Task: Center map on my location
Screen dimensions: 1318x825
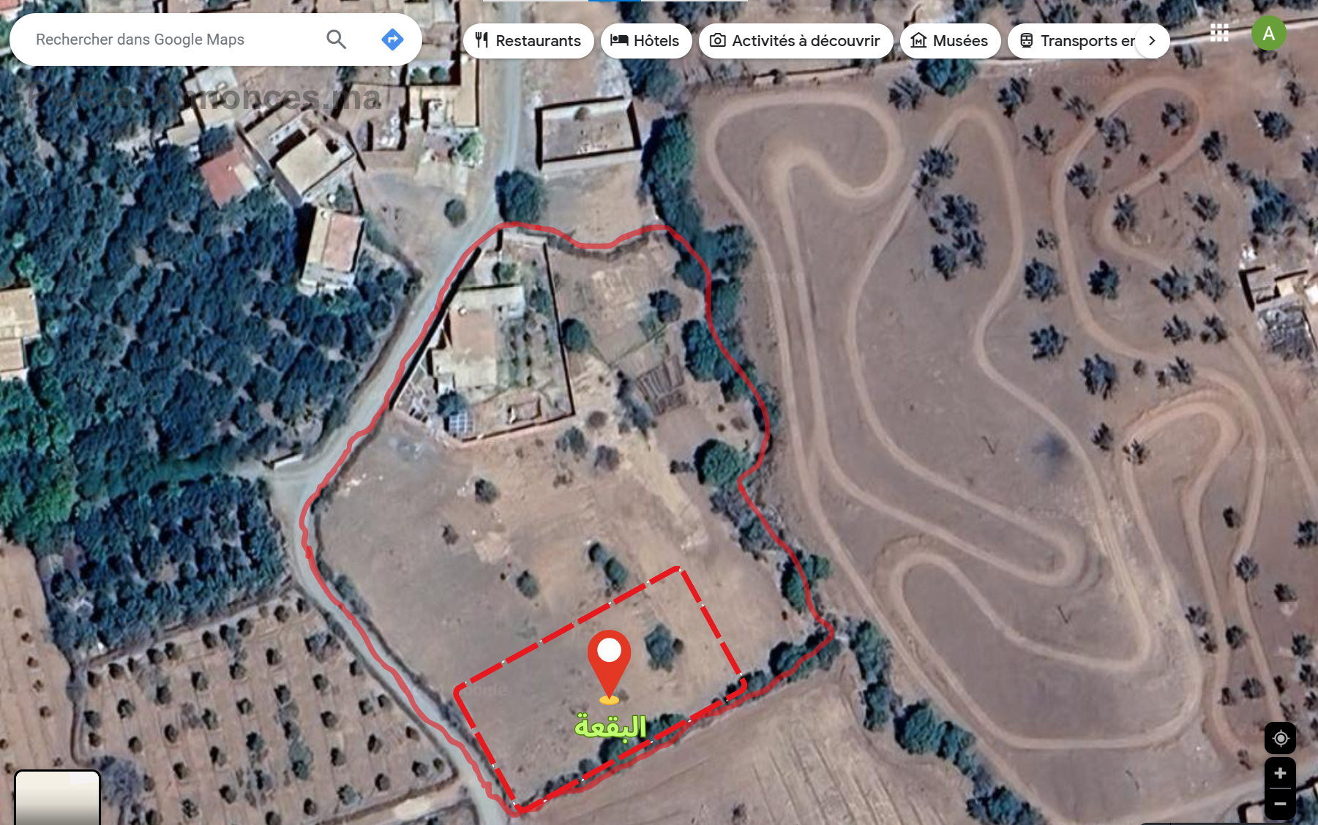Action: (1280, 738)
